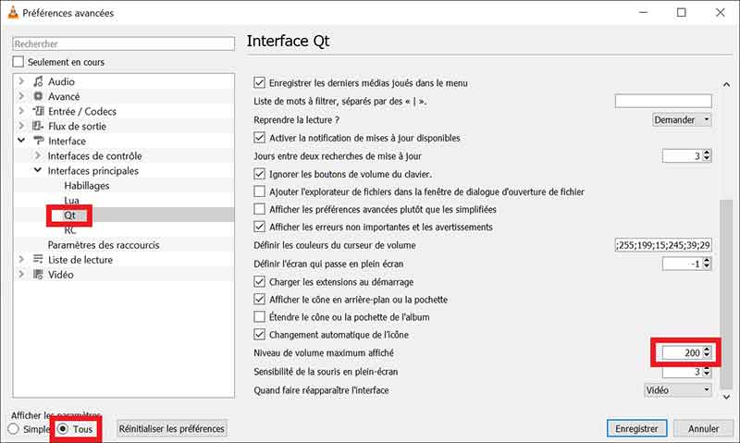The width and height of the screenshot is (740, 443).
Task: Click scrollbar down arrow in settings panel
Action: [726, 397]
